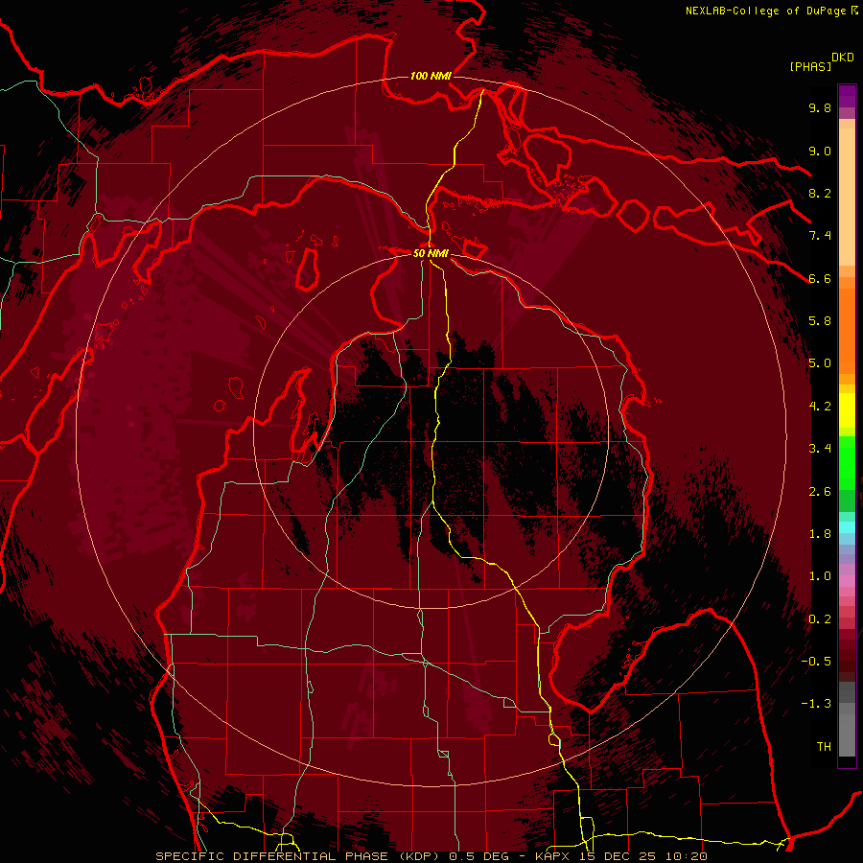The image size is (863, 863).
Task: Click the 100 NMI range ring label
Action: (x=431, y=76)
